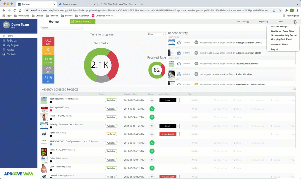
Task: Click Download on Test Document row
Action: (258, 100)
